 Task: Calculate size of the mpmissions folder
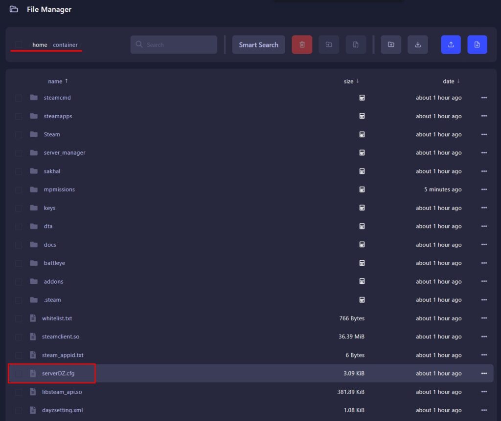point(362,189)
